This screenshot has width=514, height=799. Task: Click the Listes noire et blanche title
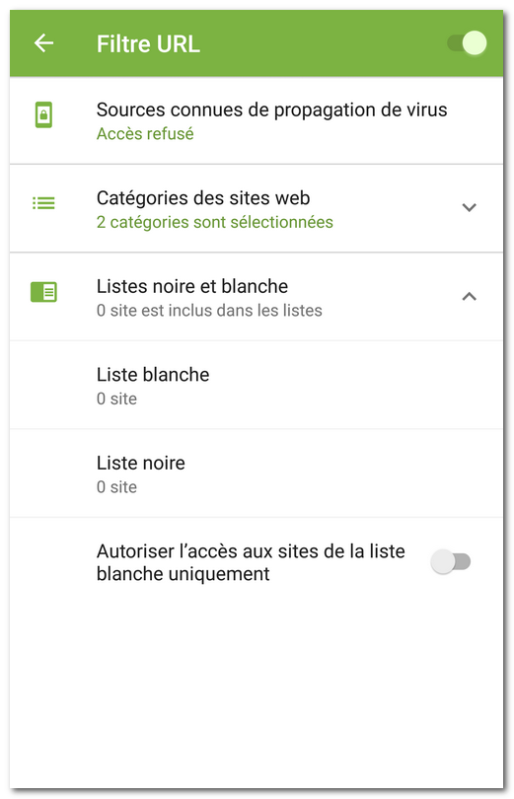(192, 286)
